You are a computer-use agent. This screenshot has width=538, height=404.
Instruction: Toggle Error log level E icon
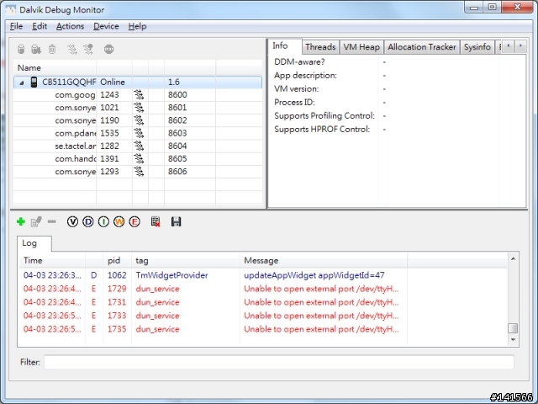tap(134, 222)
